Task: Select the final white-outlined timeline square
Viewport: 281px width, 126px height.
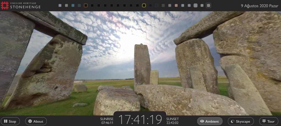Action: 209,5
